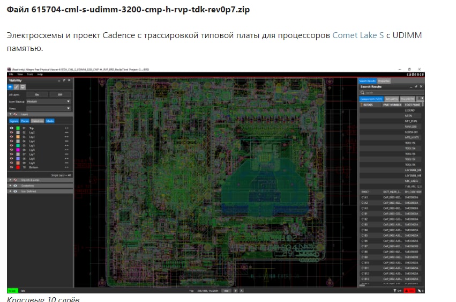Sort by the FOOT PRINT column header

[413, 105]
